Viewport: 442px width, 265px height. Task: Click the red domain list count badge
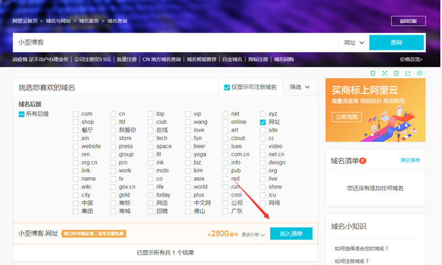(362, 161)
